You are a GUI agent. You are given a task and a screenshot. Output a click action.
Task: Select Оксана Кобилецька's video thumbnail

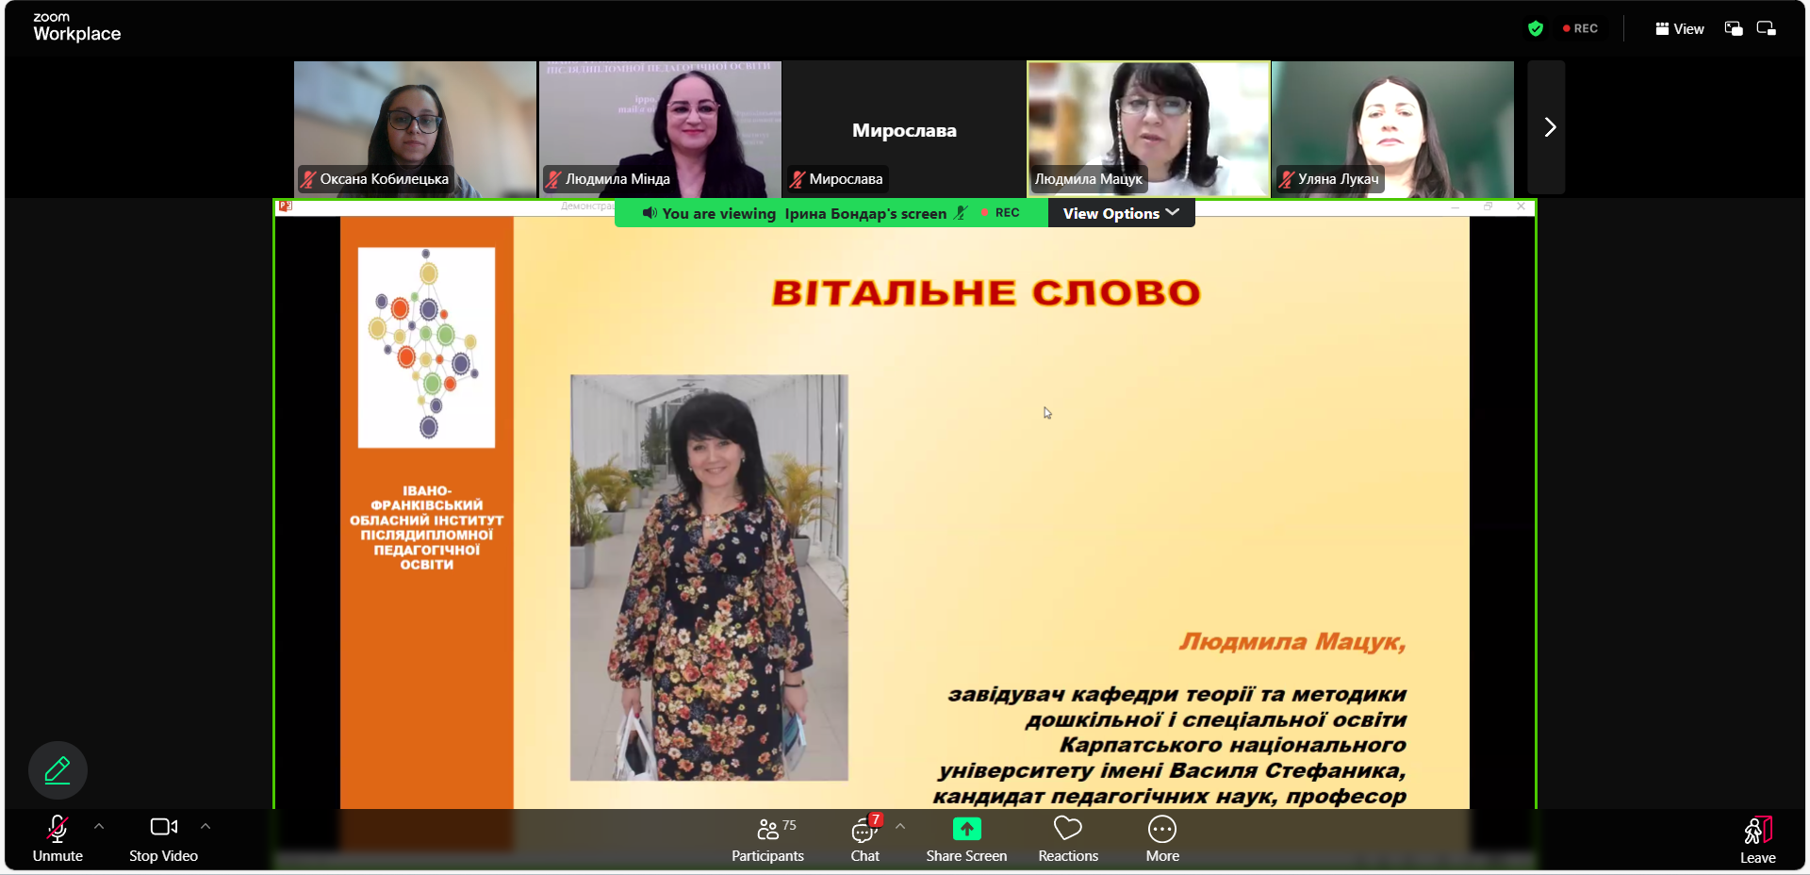(x=415, y=127)
